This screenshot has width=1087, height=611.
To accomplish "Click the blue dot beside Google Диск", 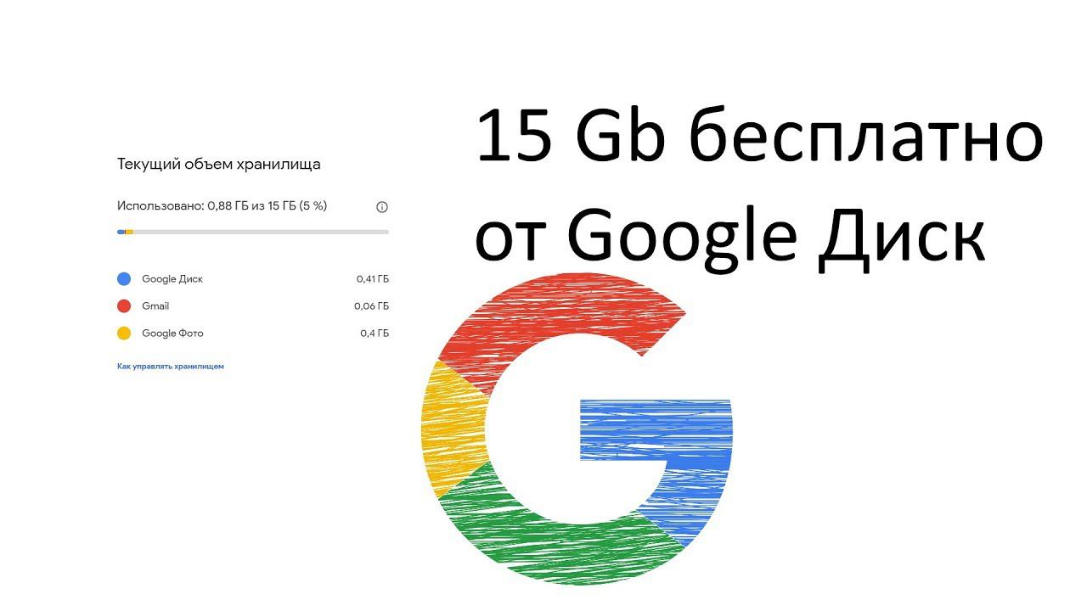I will (124, 279).
